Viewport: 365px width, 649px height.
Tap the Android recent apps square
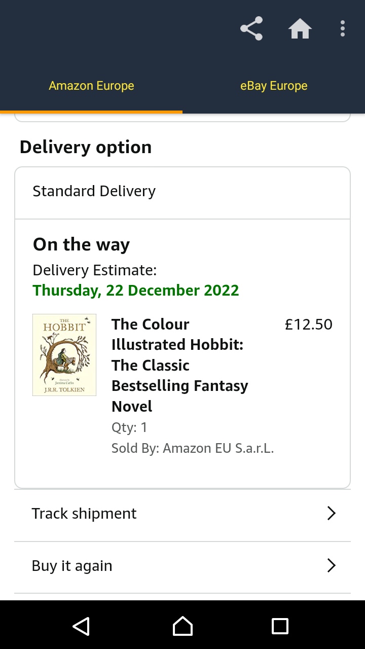(280, 626)
